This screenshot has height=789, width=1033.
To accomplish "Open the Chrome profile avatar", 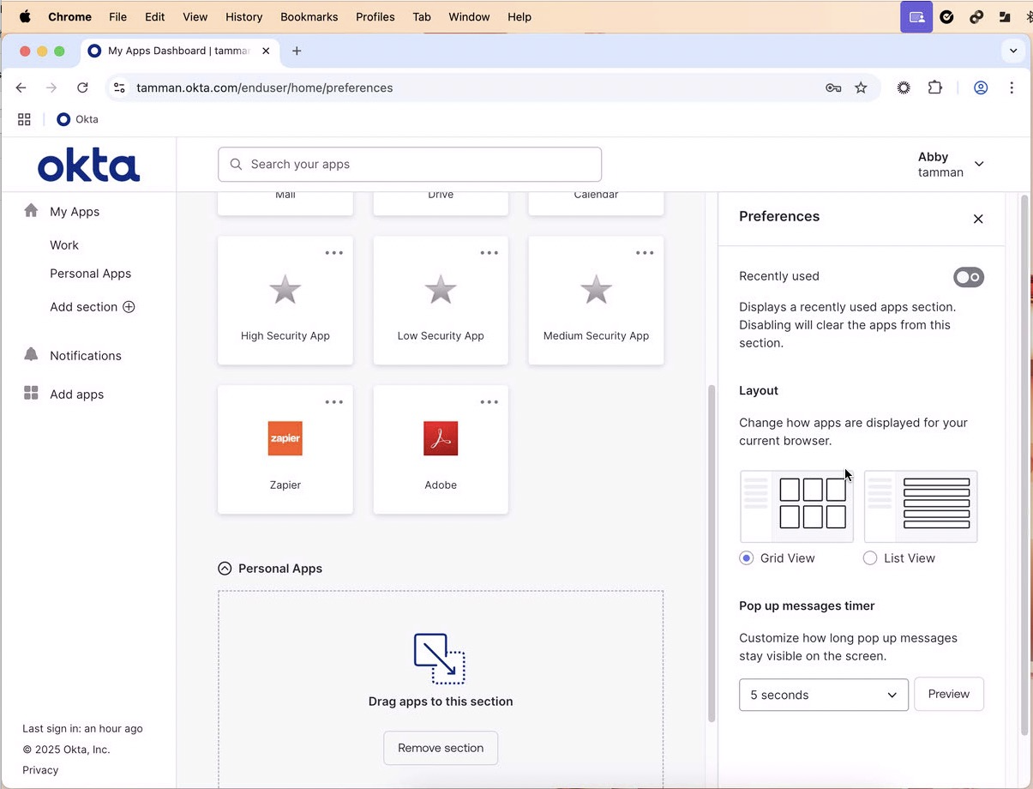I will (981, 87).
